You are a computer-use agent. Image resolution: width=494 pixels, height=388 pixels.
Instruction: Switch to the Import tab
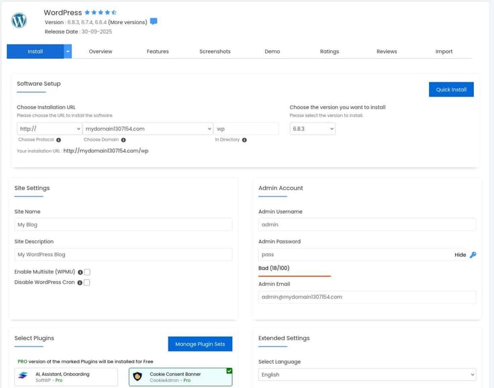pyautogui.click(x=444, y=52)
